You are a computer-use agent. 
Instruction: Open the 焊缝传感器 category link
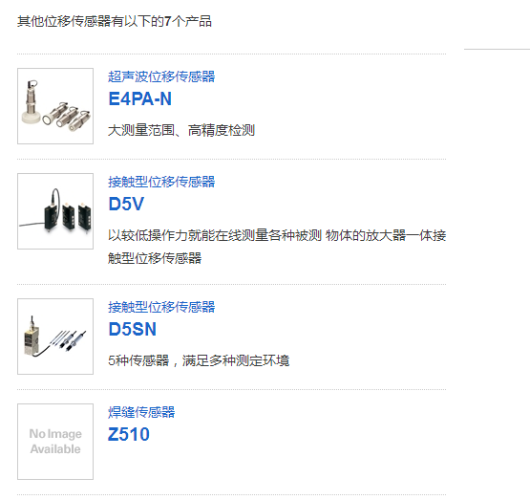[141, 412]
